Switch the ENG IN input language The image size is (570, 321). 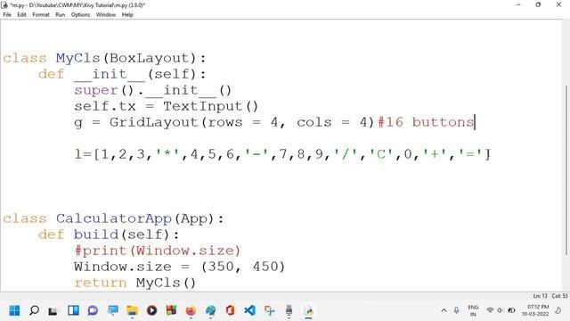pos(473,310)
